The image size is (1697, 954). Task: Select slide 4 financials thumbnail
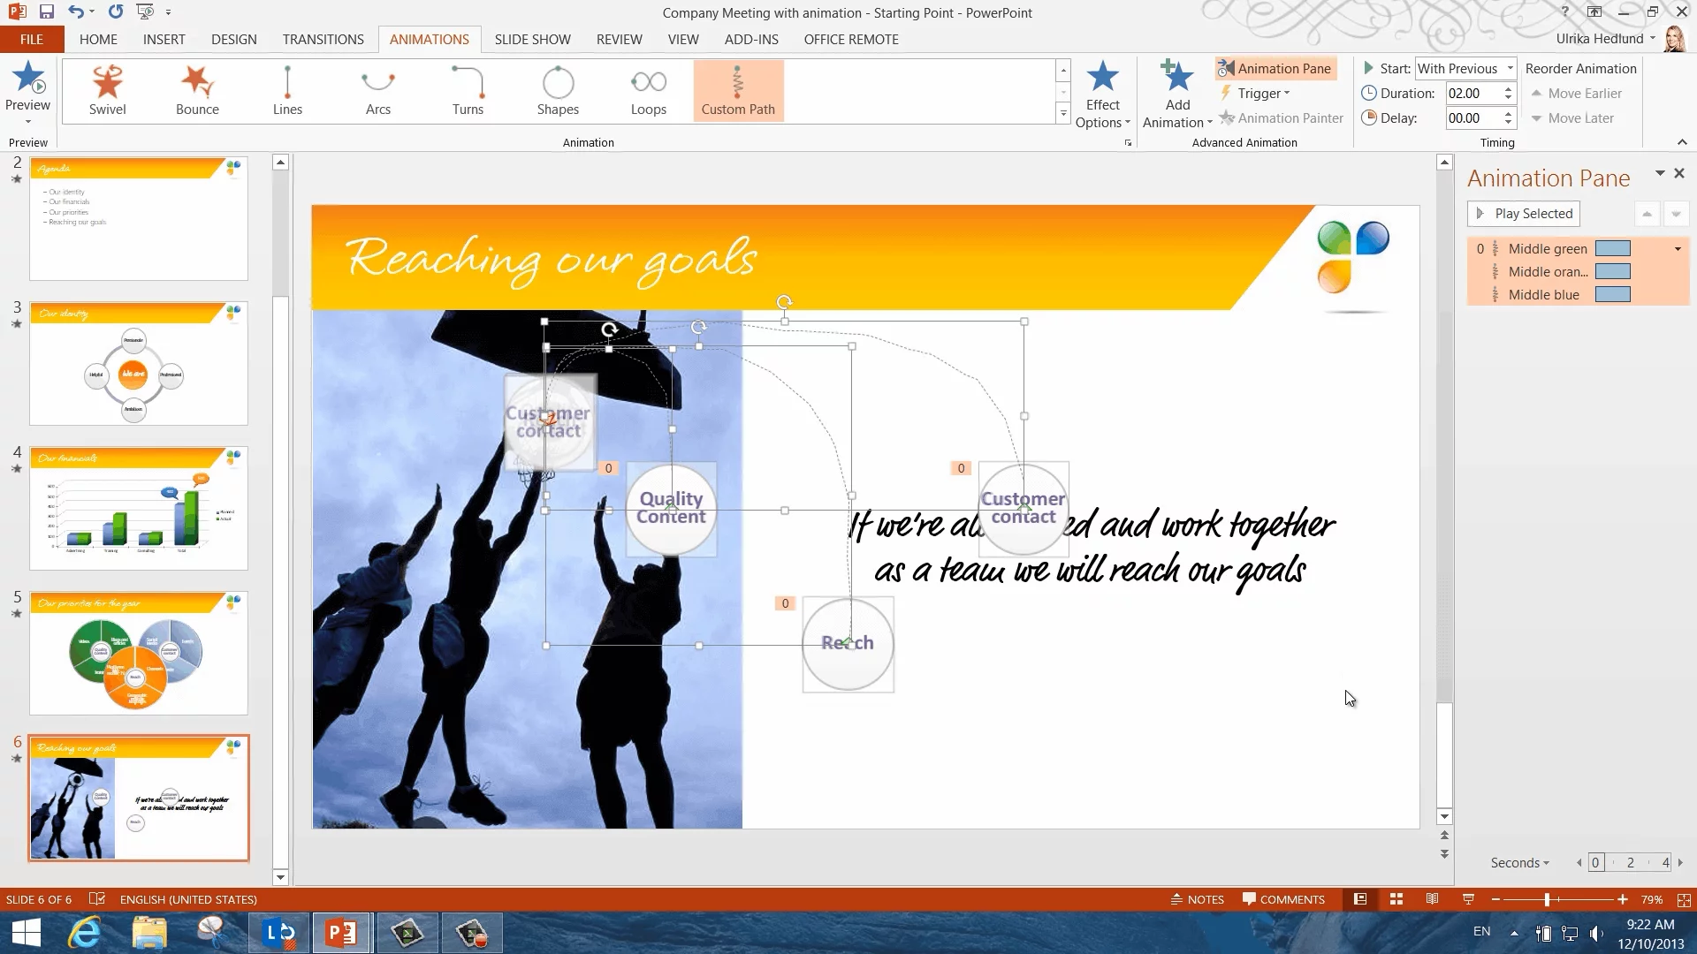coord(139,508)
